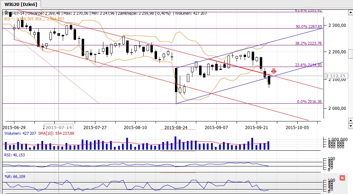Close the %R indicator panel with the red X
This screenshot has width=353, height=194.
pyautogui.click(x=342, y=178)
